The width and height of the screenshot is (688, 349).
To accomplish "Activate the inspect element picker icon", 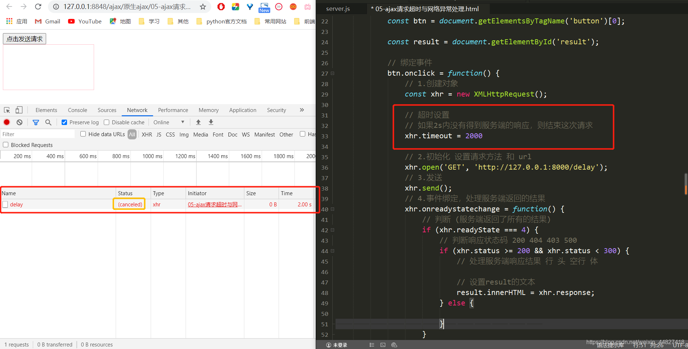I will [7, 110].
